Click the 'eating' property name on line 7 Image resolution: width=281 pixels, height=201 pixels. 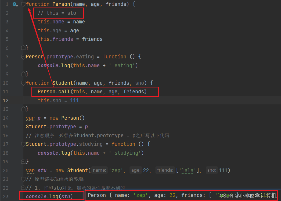[x=85, y=57]
